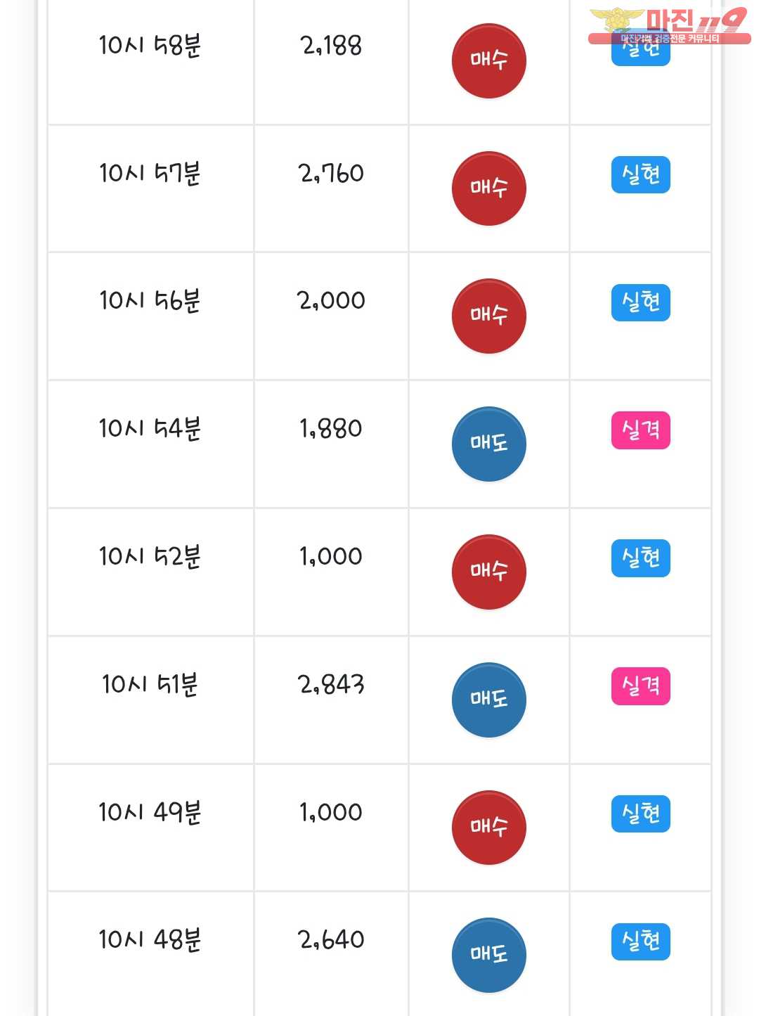Select the 10시 51분 time cell

pyautogui.click(x=150, y=684)
